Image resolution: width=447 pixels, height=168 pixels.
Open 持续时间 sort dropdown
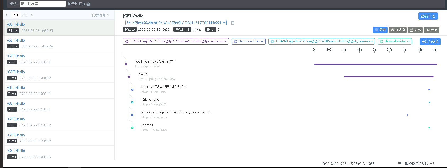101,15
